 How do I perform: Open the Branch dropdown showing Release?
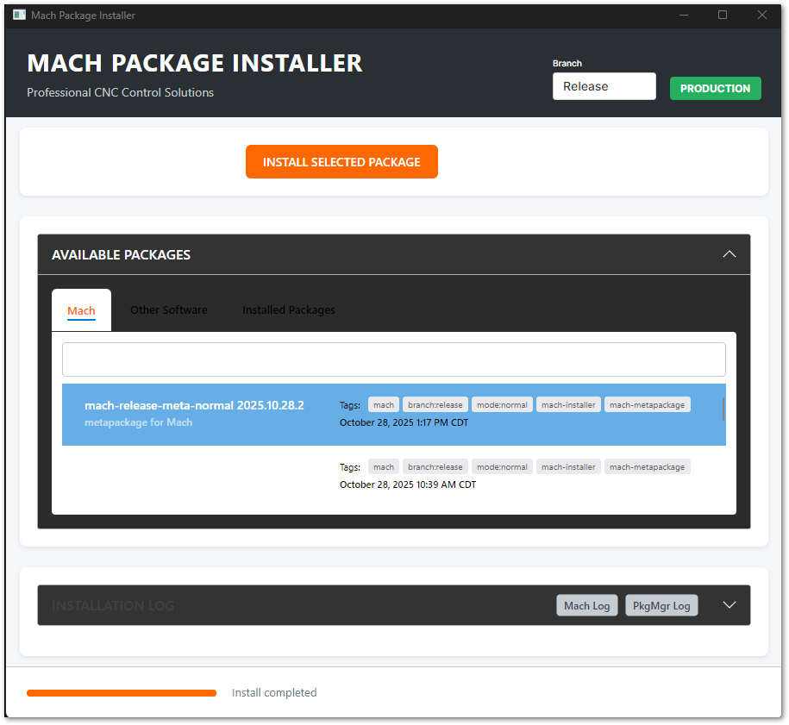[604, 86]
